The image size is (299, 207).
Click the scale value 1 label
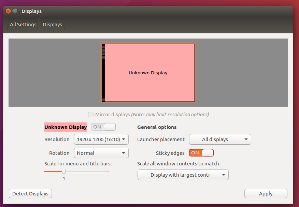coord(64,178)
